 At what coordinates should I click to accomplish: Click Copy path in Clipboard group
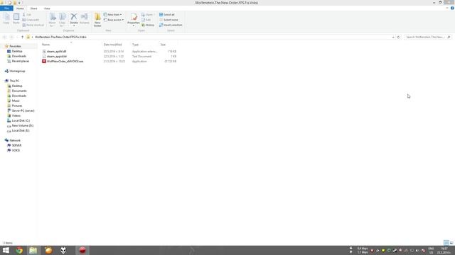[31, 20]
